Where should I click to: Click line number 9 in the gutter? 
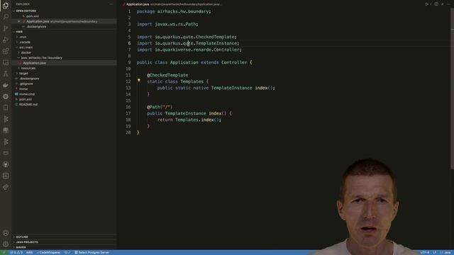point(129,62)
